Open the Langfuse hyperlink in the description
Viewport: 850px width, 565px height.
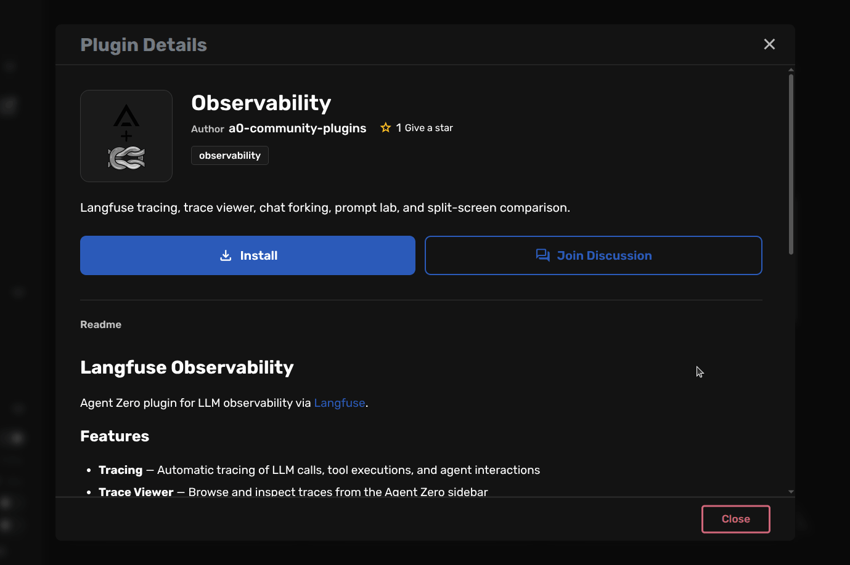click(339, 403)
